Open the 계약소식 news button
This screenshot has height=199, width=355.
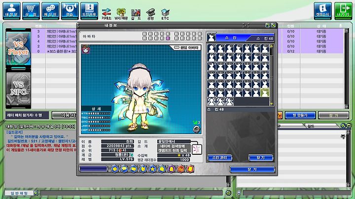tap(322, 11)
